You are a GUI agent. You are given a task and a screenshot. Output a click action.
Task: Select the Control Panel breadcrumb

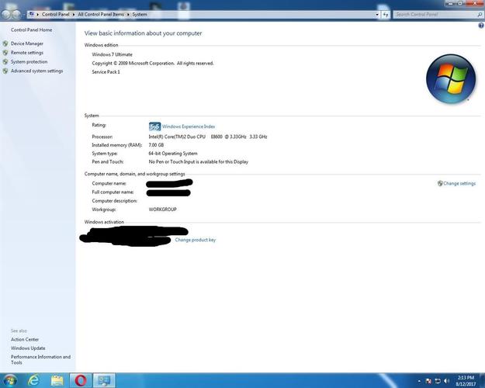coord(56,15)
